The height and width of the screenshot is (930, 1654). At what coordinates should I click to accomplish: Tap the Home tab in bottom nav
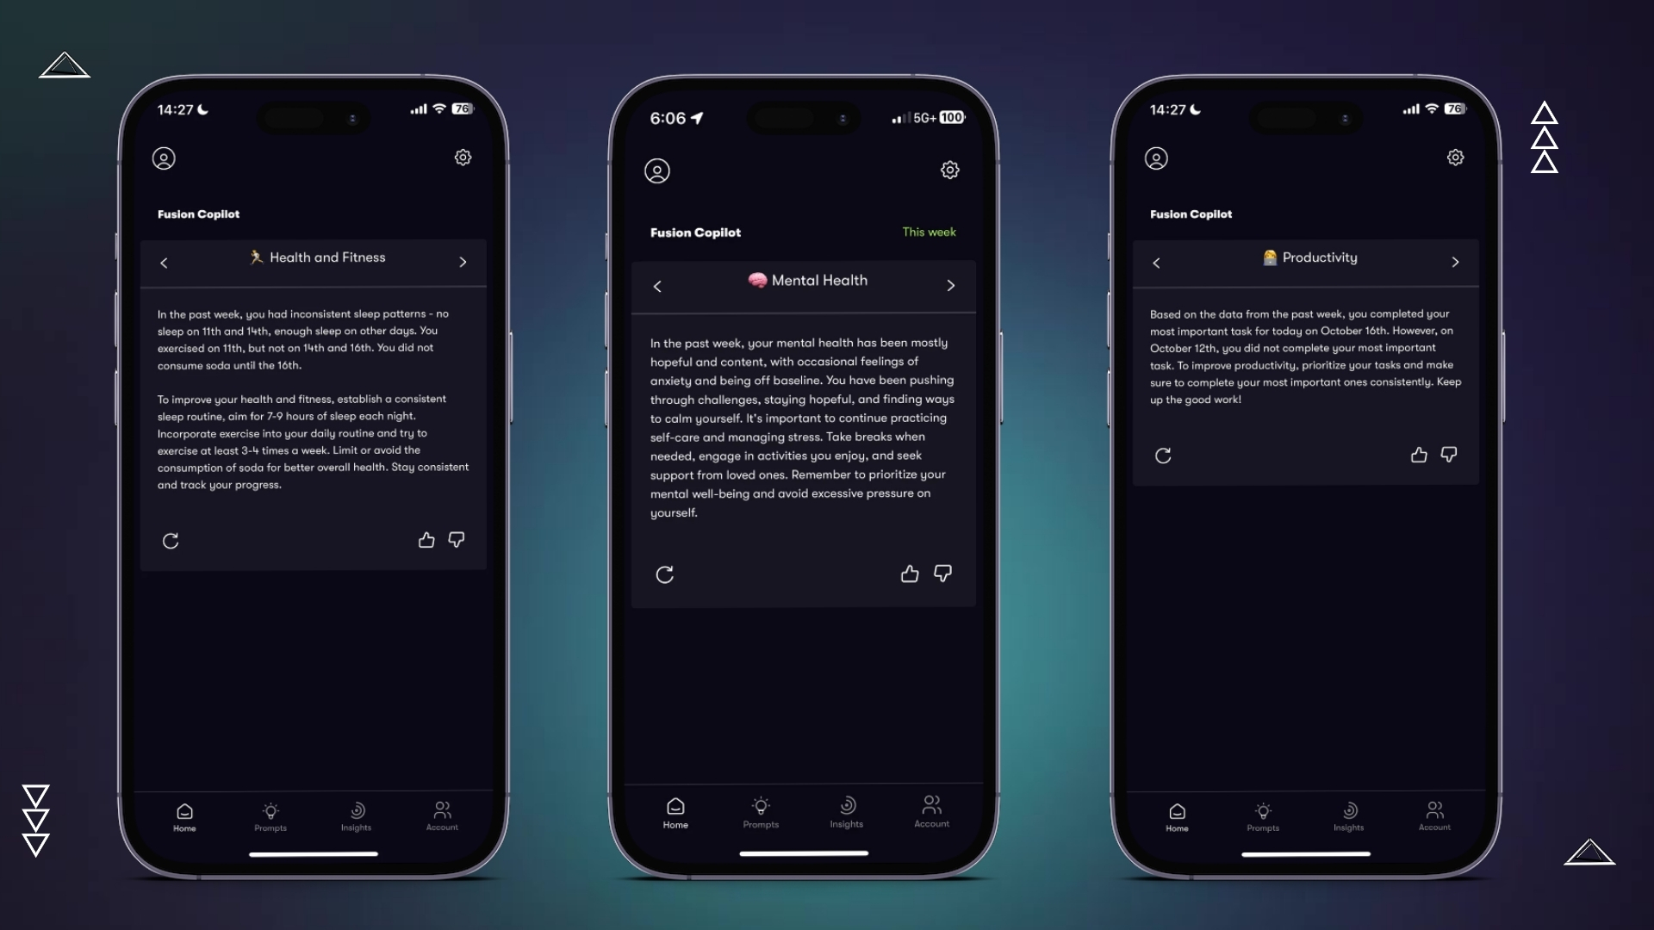pos(184,815)
